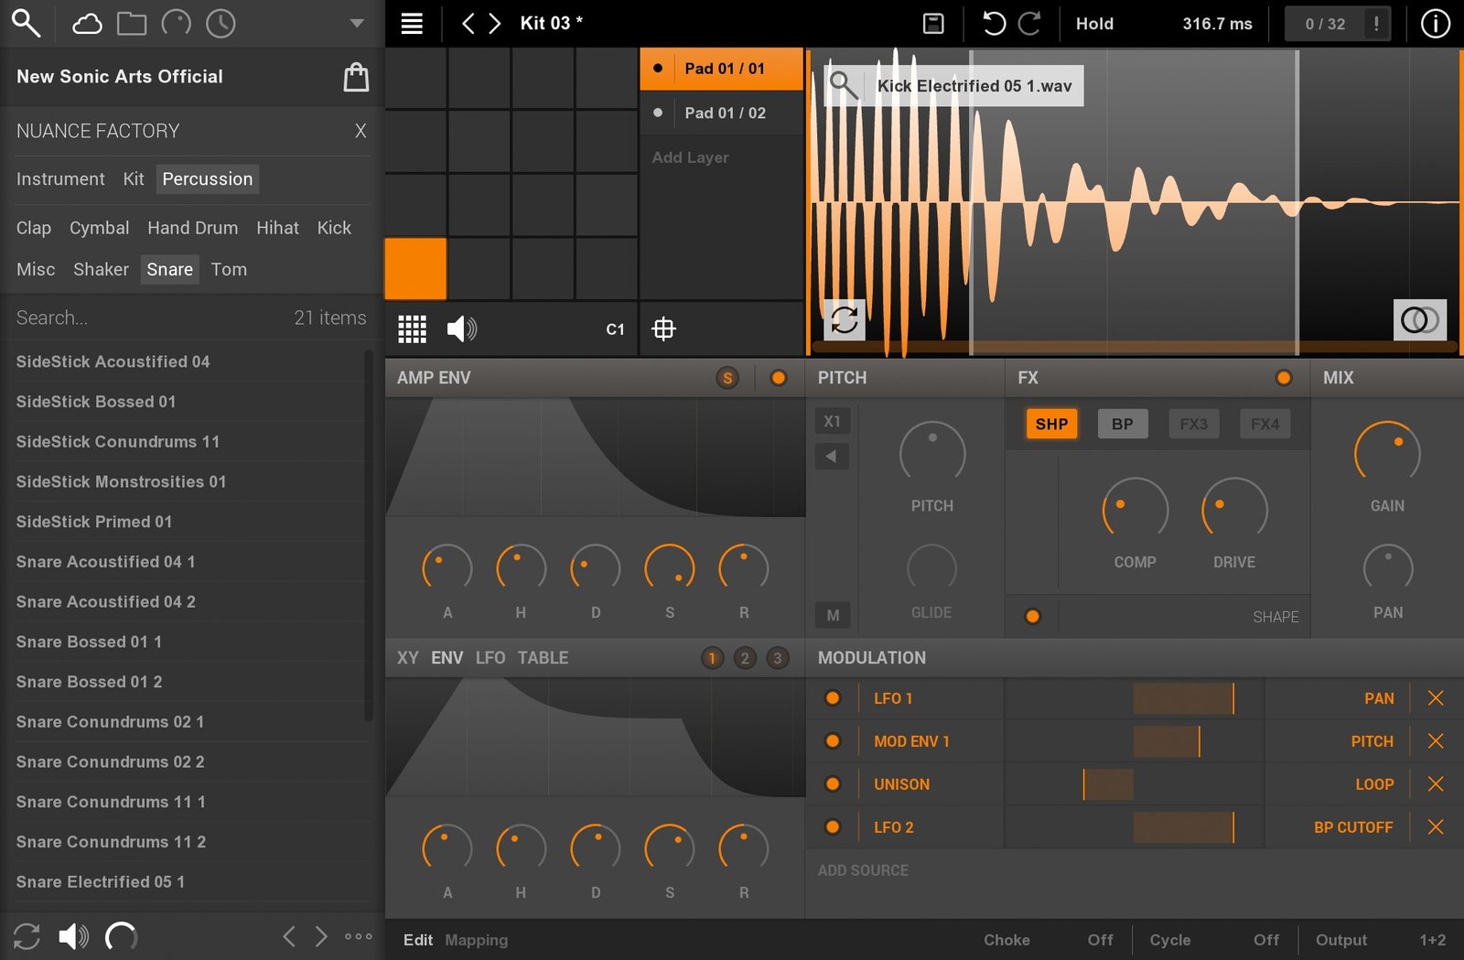Undo the last action

tap(994, 24)
